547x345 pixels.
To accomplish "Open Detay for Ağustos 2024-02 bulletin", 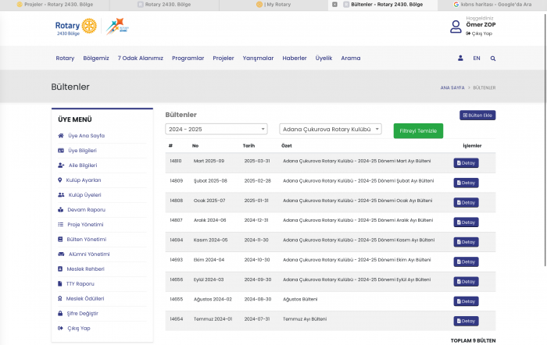I will (466, 301).
